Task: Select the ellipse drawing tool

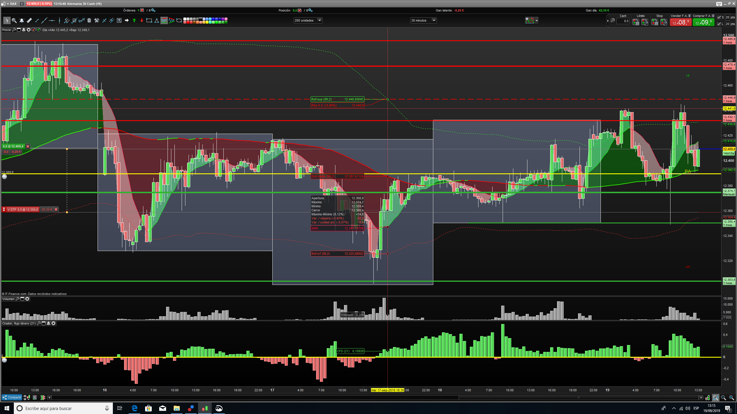Action: pos(179,20)
